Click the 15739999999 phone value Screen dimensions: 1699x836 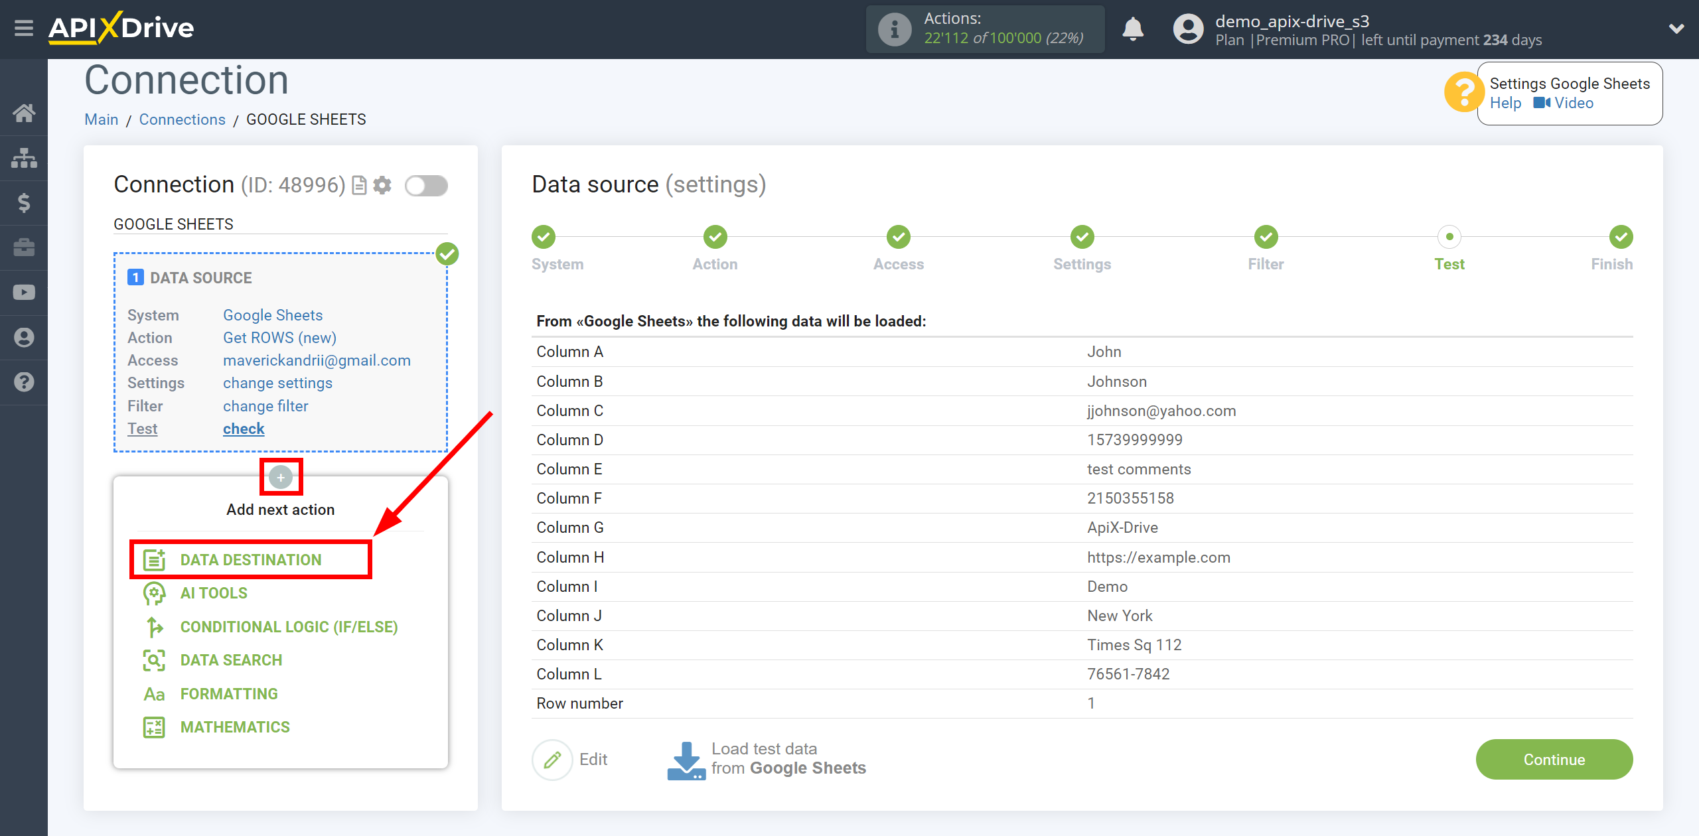coord(1135,440)
